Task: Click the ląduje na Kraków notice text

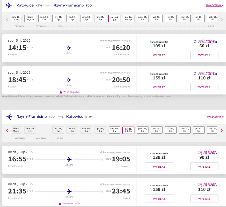Action: tap(71, 203)
